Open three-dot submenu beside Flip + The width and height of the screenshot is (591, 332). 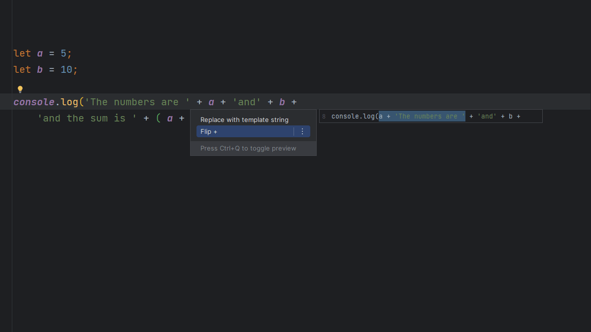pyautogui.click(x=302, y=132)
